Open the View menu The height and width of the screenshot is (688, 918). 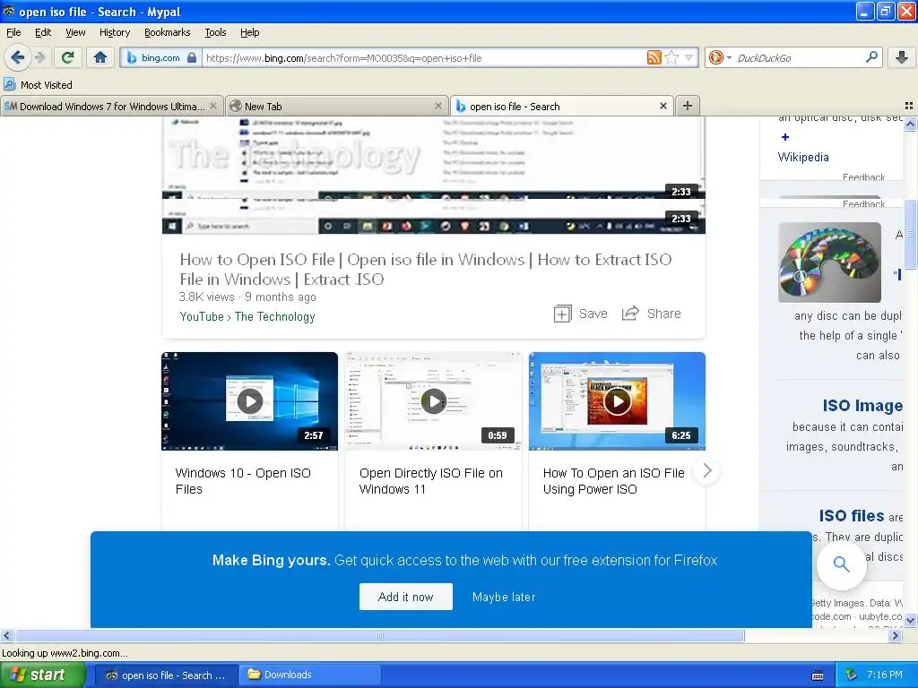[75, 33]
